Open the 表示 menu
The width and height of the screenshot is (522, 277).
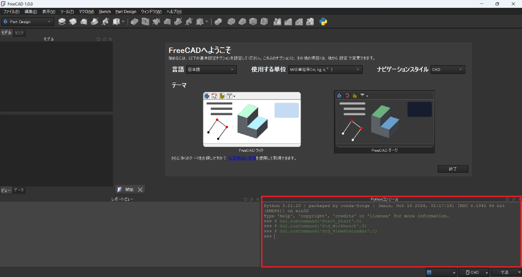tap(48, 12)
